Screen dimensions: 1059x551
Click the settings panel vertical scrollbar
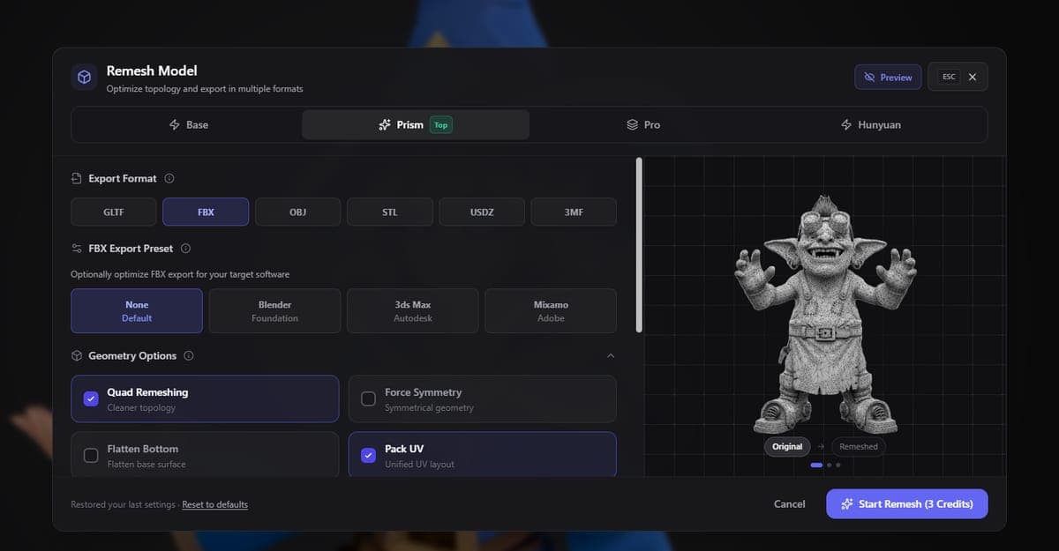point(639,244)
